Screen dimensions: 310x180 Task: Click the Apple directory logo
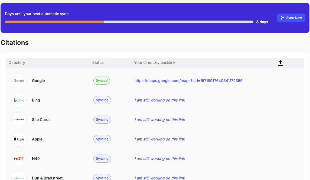19,139
